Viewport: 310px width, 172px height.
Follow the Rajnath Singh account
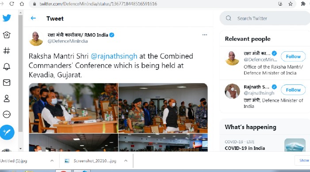pos(293,90)
